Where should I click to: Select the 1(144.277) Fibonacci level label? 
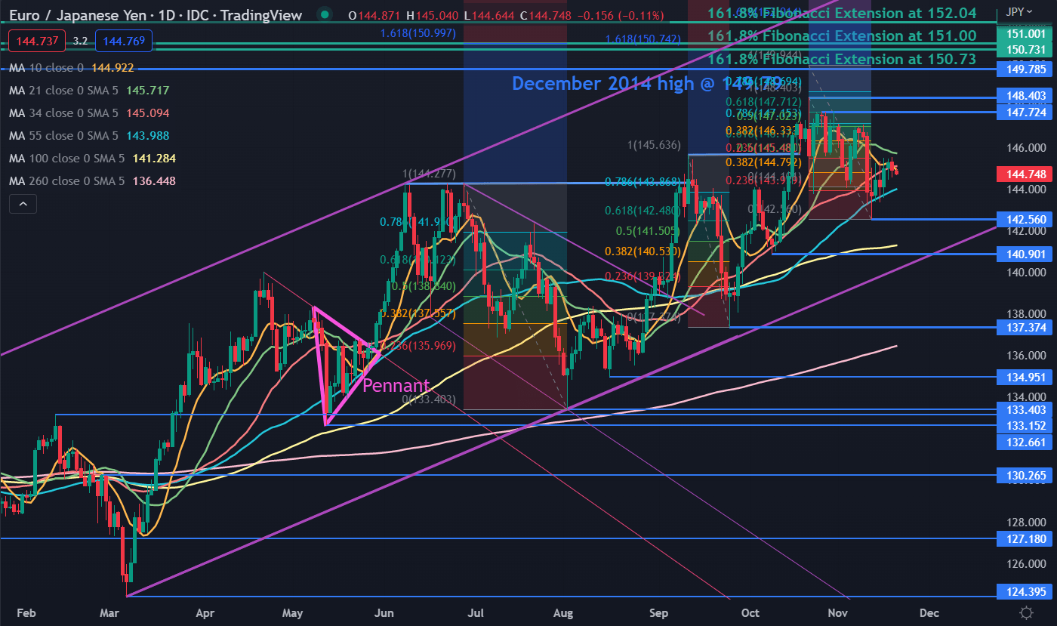click(x=429, y=174)
